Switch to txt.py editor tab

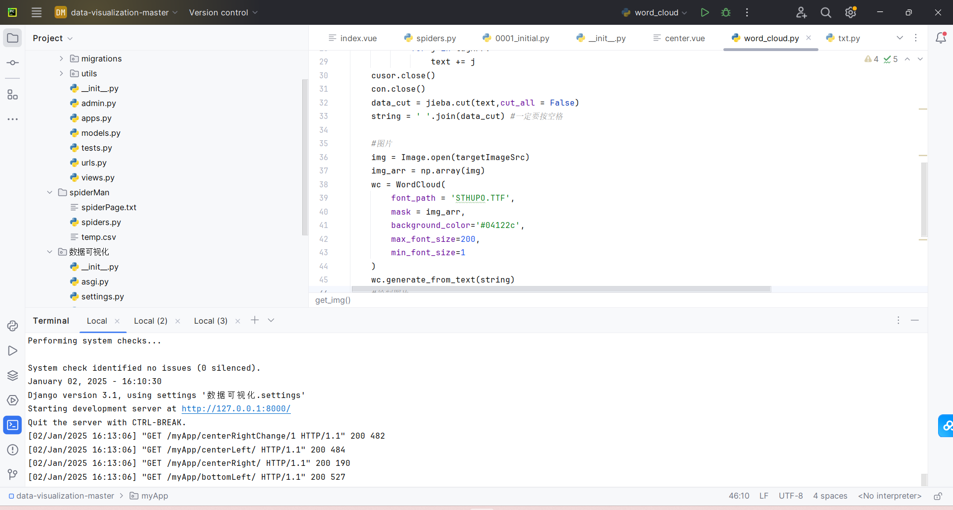pyautogui.click(x=843, y=38)
